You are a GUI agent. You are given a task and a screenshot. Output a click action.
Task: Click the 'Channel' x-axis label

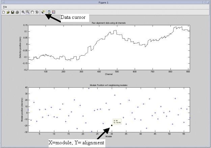109,74
